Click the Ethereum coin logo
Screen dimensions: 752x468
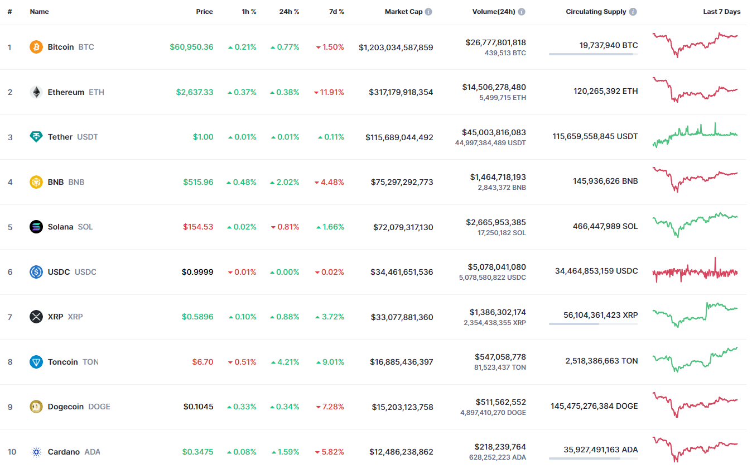[36, 92]
